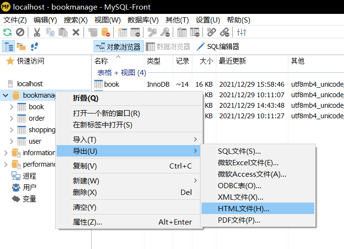344x249 pixels.
Task: Click the stop/cancel circle icon
Action: pos(20,33)
